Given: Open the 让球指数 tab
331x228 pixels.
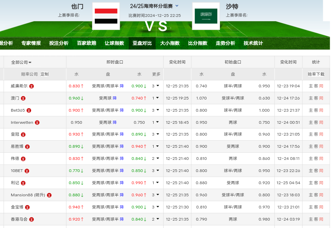Looking at the screenshot, I should tap(114, 43).
